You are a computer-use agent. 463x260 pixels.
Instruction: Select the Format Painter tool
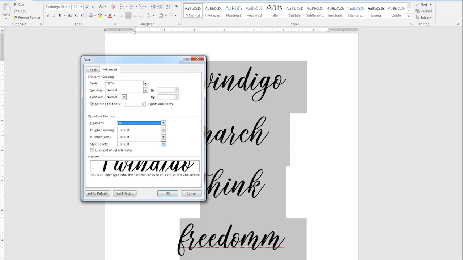click(x=27, y=17)
